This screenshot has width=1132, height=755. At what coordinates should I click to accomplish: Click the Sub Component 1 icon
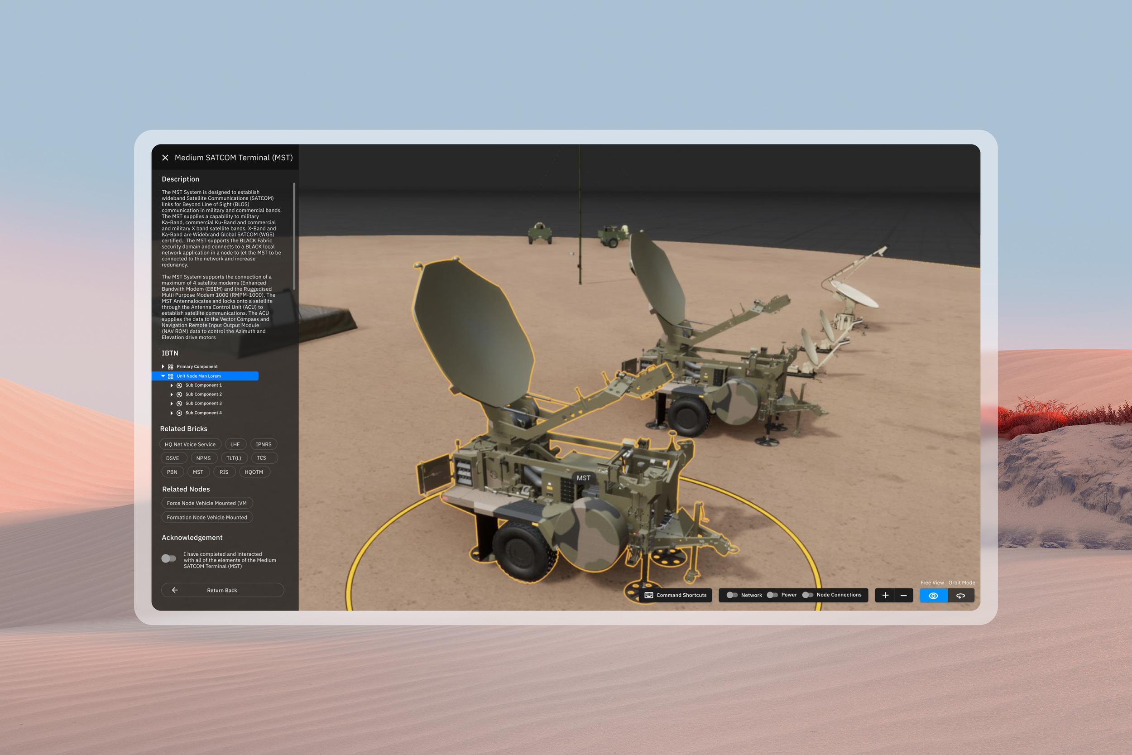pyautogui.click(x=179, y=385)
